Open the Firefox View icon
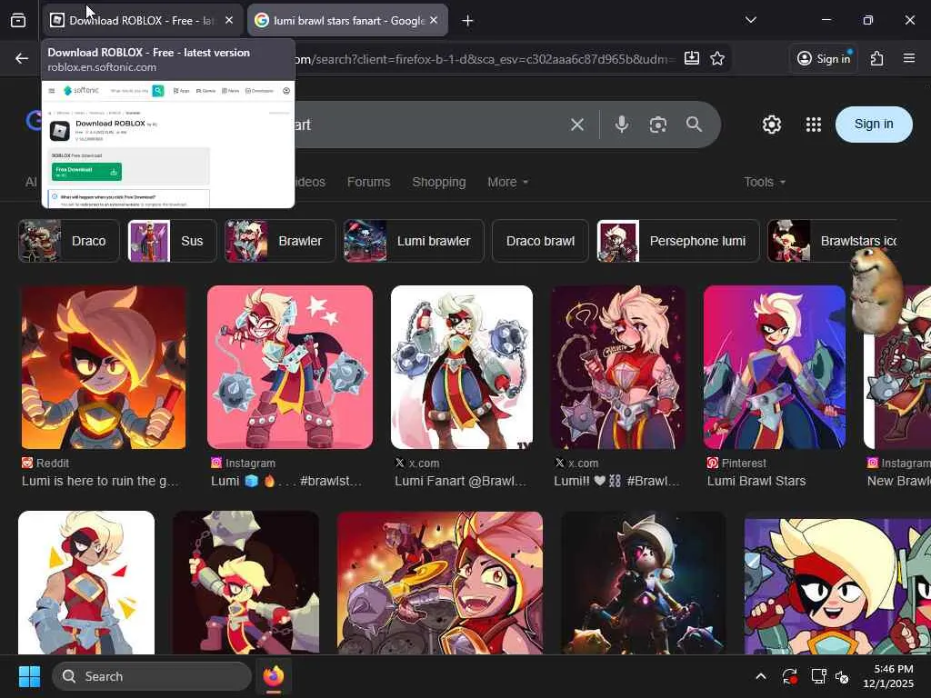Screen dimensions: 931x698 [18, 21]
